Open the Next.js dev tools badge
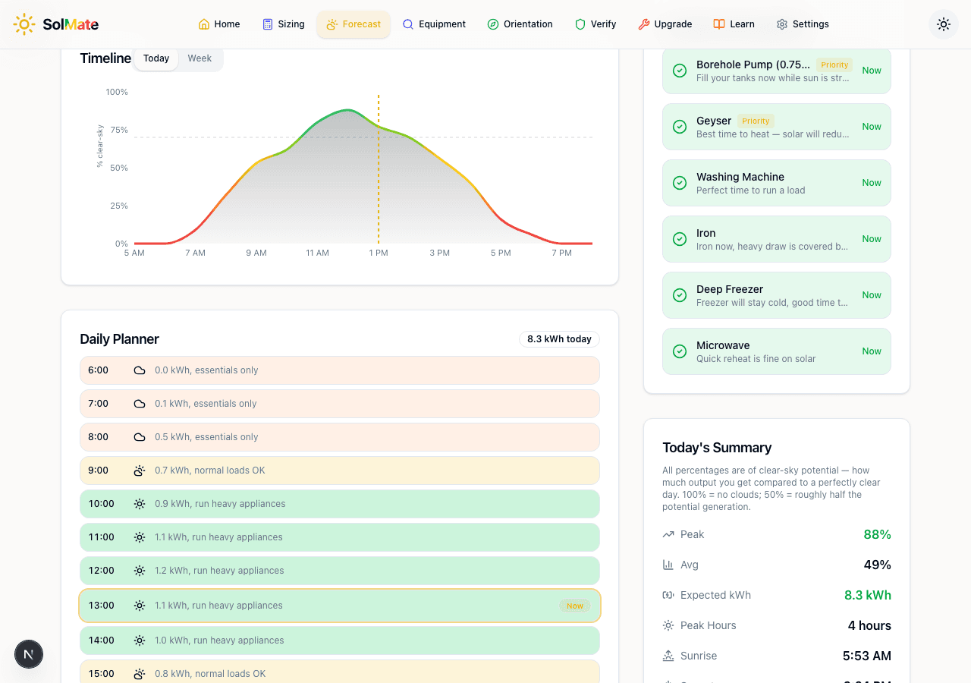Screen dimensions: 971x683 (x=29, y=653)
